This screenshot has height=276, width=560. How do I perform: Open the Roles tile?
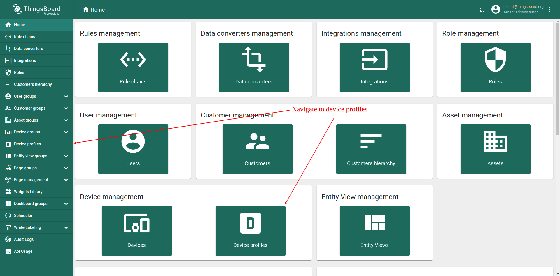coord(496,67)
